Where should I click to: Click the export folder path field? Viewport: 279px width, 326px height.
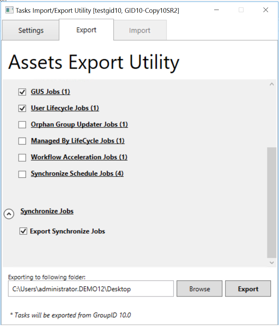coord(90,288)
